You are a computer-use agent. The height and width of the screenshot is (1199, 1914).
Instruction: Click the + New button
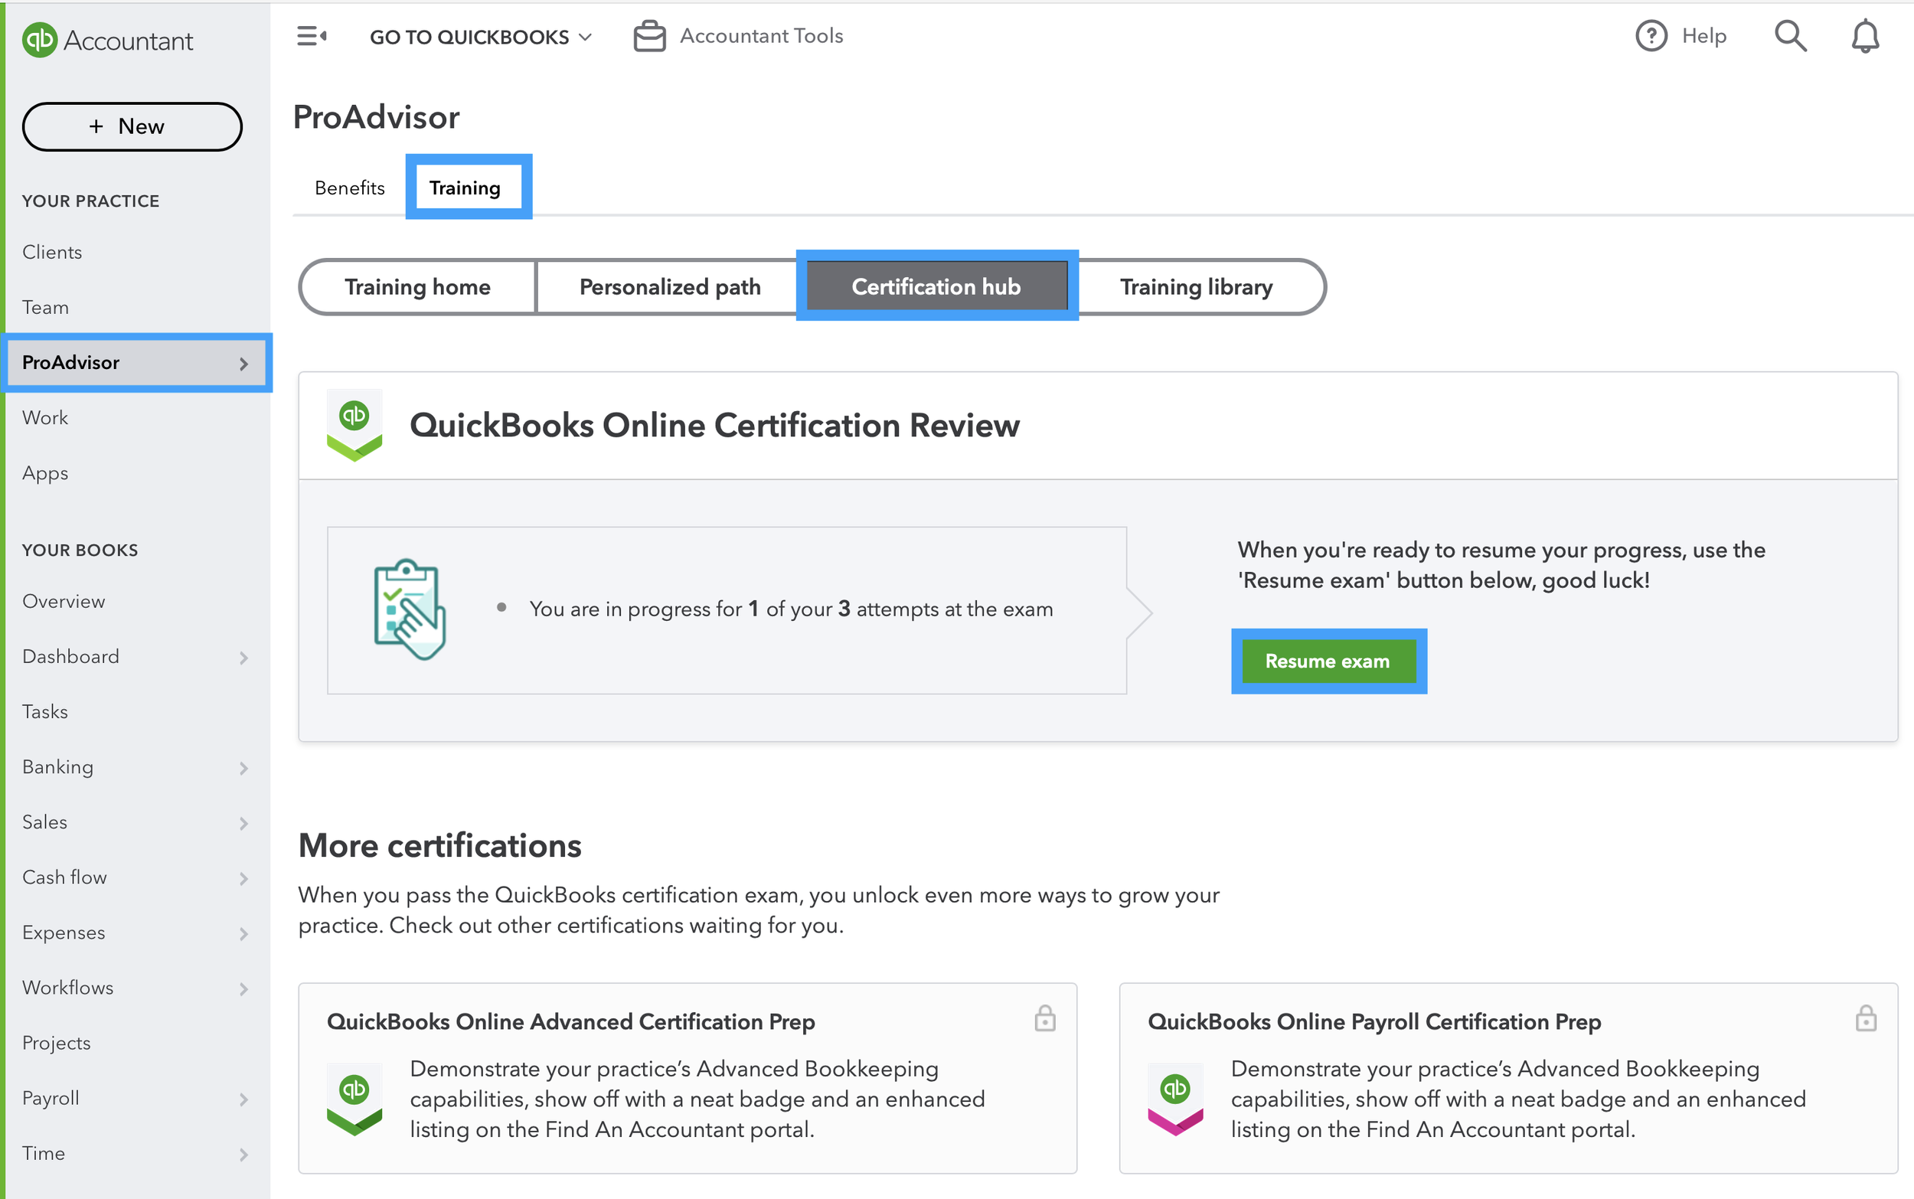point(132,126)
